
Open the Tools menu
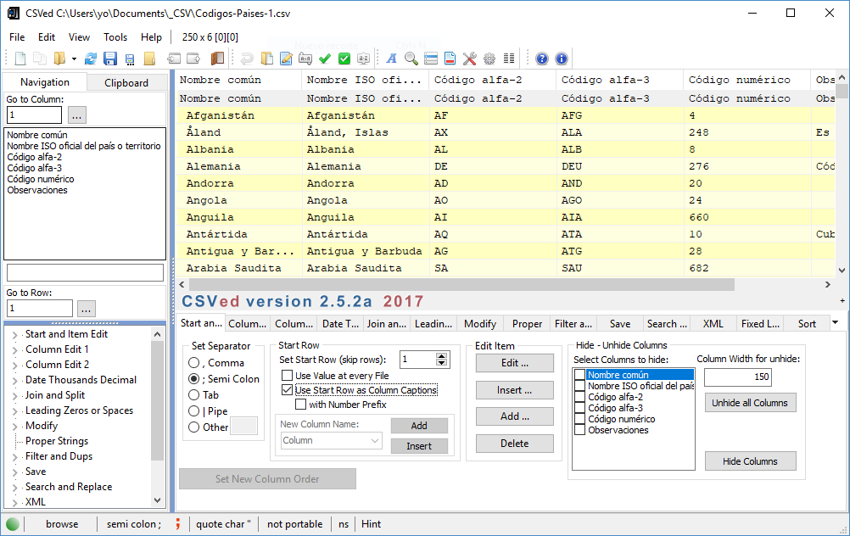[117, 37]
